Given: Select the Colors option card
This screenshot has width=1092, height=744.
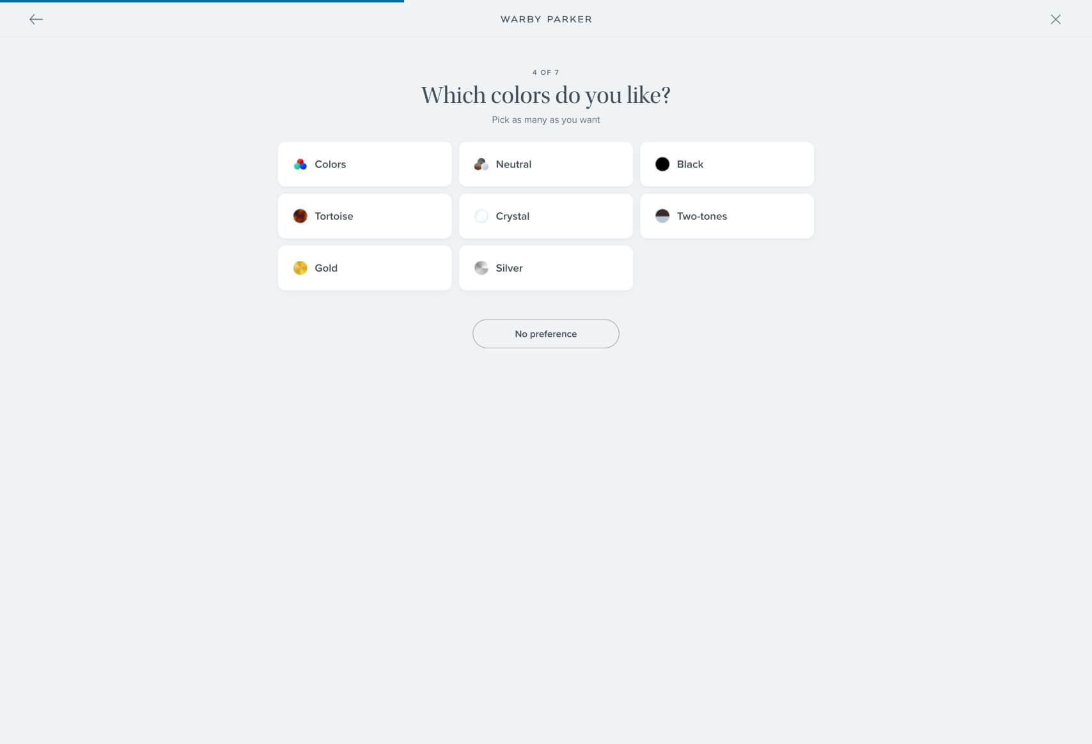Looking at the screenshot, I should pyautogui.click(x=365, y=164).
